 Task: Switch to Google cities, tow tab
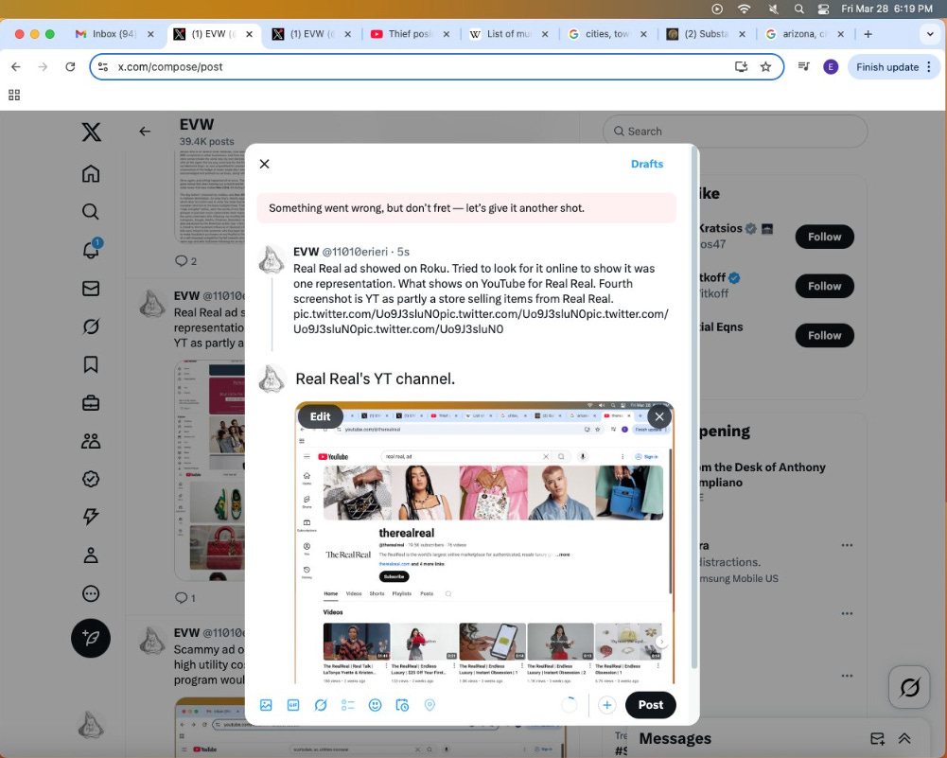click(607, 34)
